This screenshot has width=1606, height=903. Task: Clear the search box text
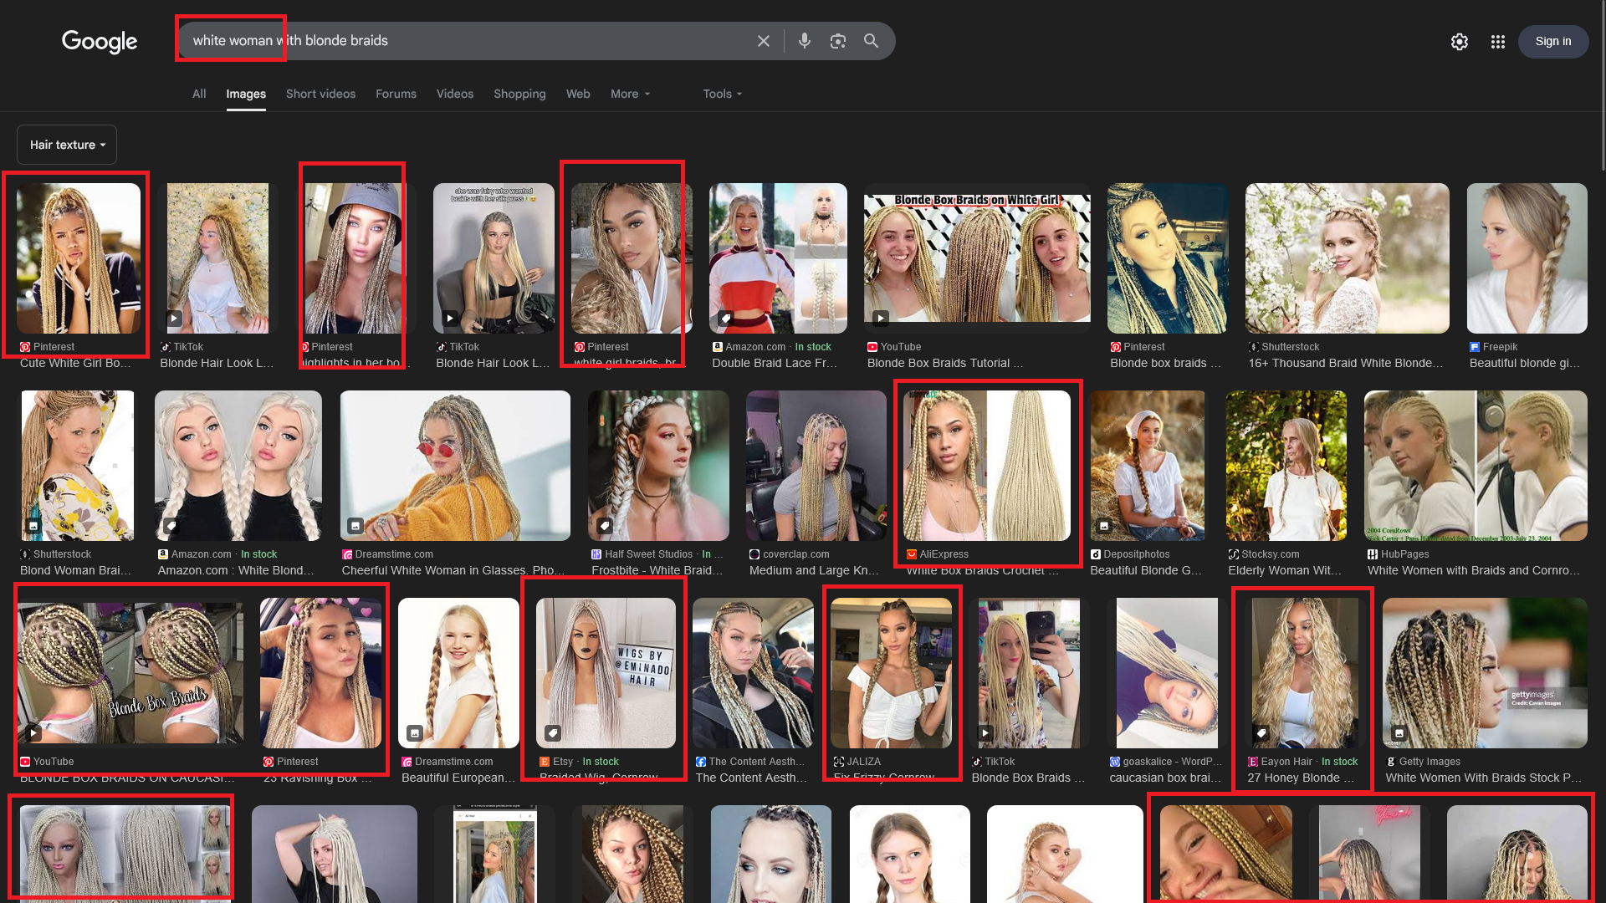763,41
